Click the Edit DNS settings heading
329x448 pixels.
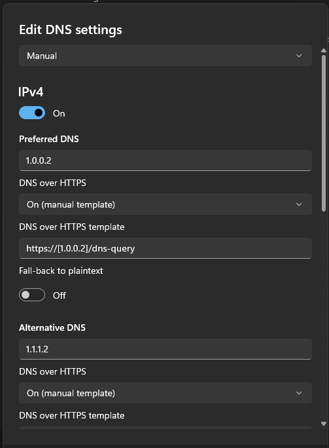click(x=71, y=30)
